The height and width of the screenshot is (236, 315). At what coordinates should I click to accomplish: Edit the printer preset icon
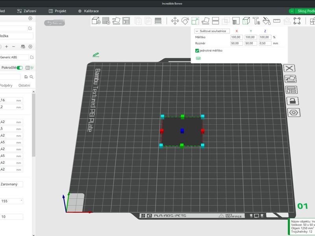(30, 28)
